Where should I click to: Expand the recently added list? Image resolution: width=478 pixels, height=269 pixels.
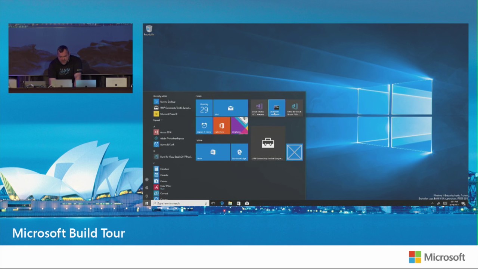[x=157, y=120]
